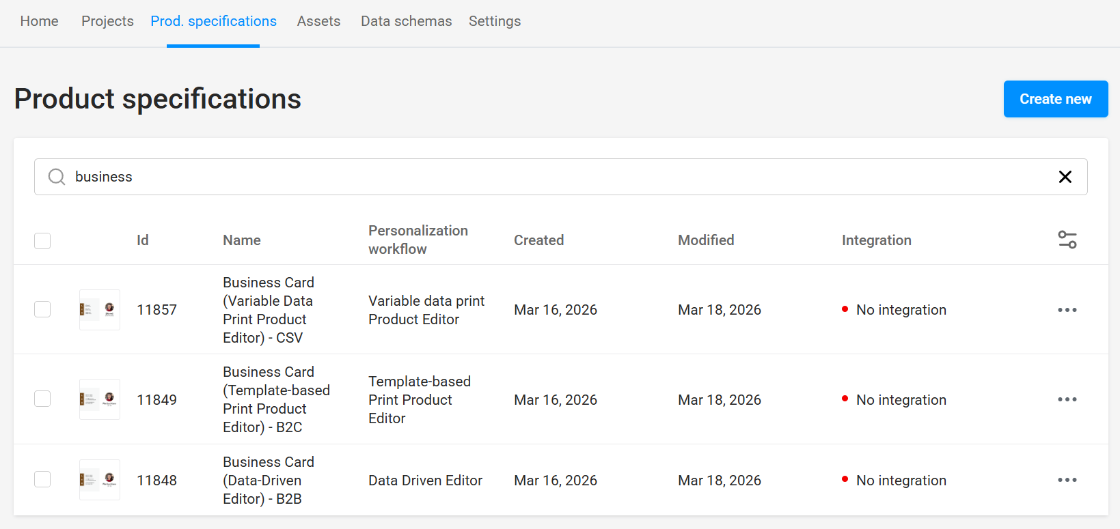Go to the Projects tab

[107, 21]
